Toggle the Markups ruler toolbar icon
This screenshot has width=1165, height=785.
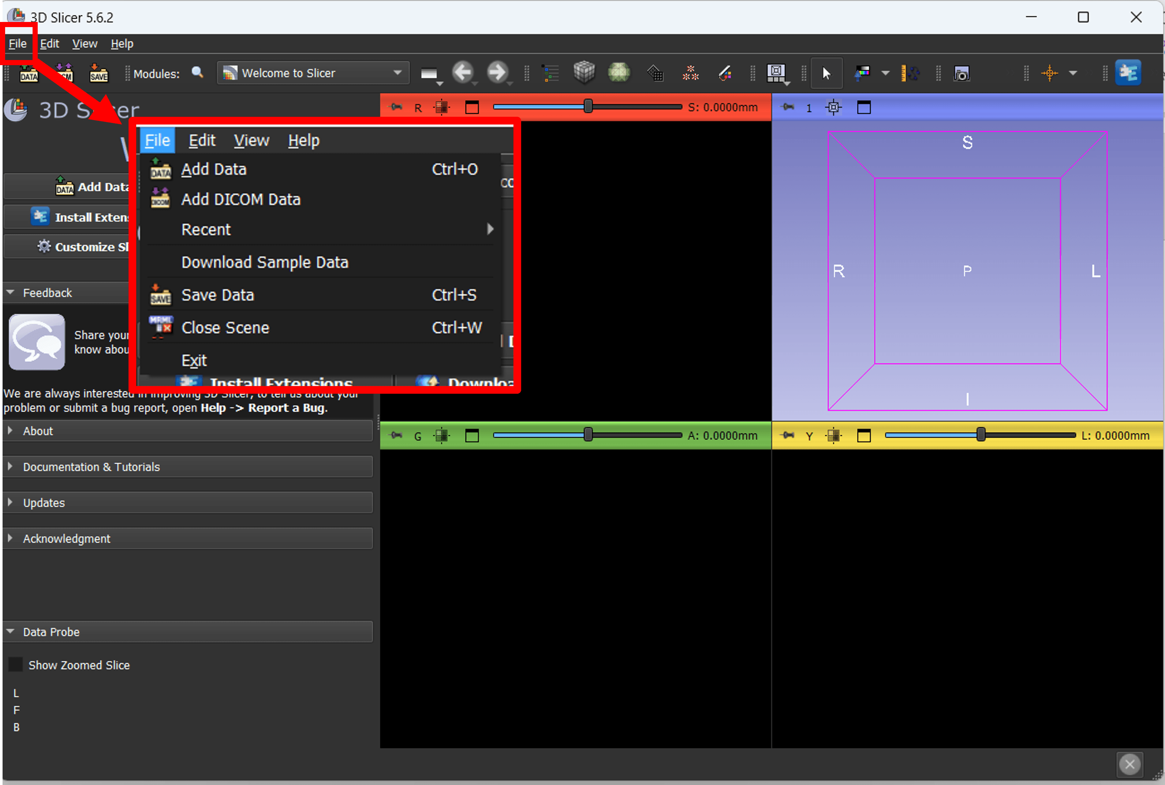[910, 73]
